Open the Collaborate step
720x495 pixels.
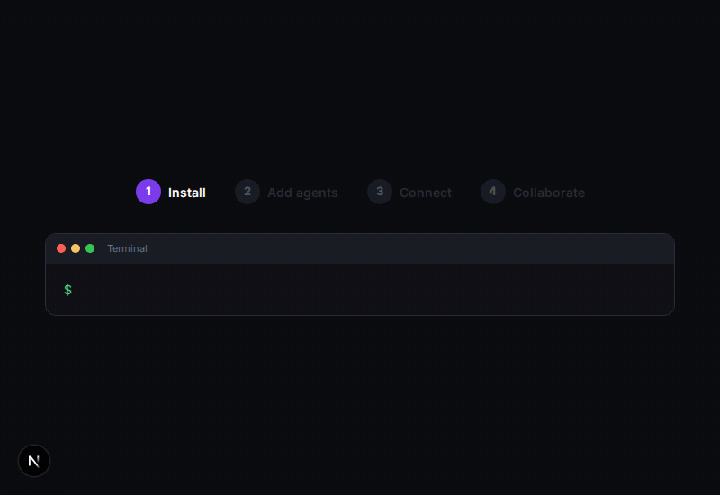tap(549, 193)
